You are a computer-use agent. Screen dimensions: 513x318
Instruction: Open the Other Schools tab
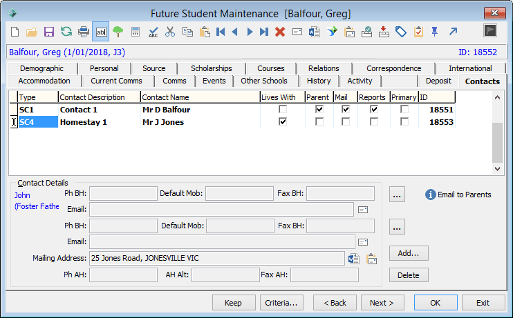264,81
